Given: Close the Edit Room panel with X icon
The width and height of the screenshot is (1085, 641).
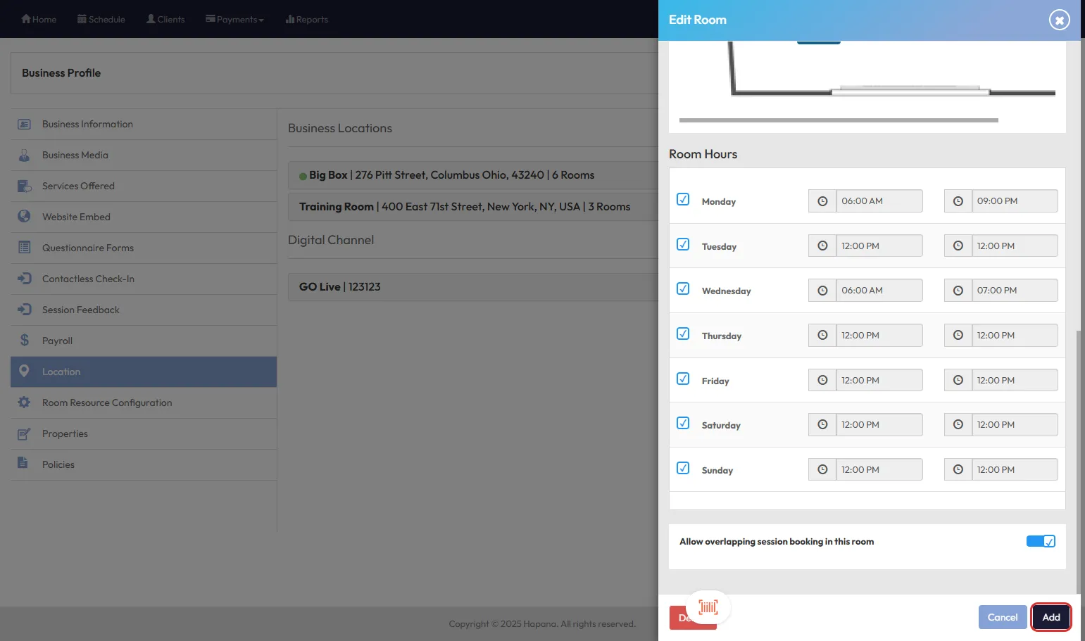Looking at the screenshot, I should click(1059, 20).
